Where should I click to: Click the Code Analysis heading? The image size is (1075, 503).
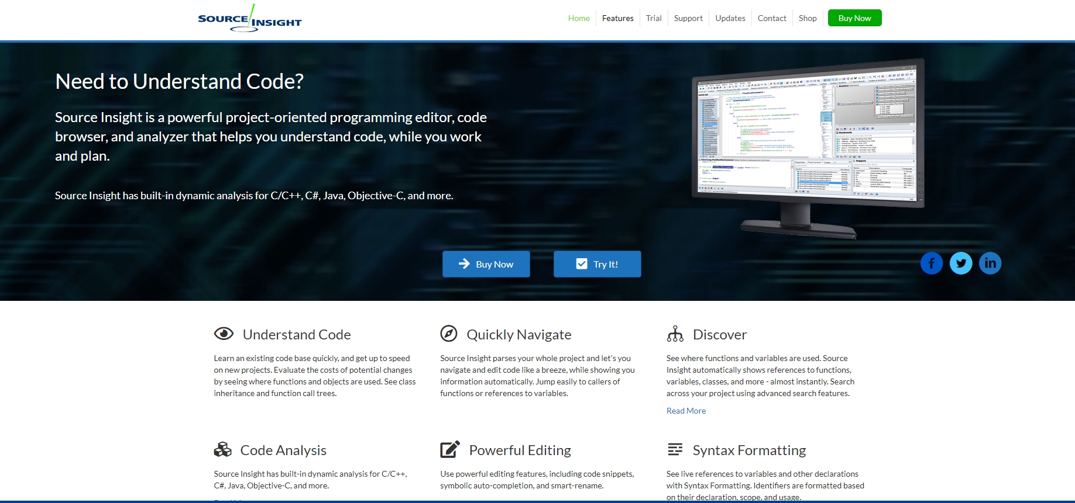[283, 450]
